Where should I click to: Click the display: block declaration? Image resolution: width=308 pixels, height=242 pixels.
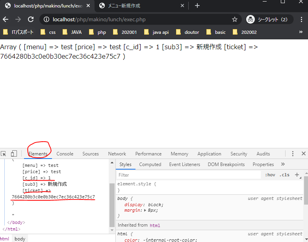tap(144, 205)
